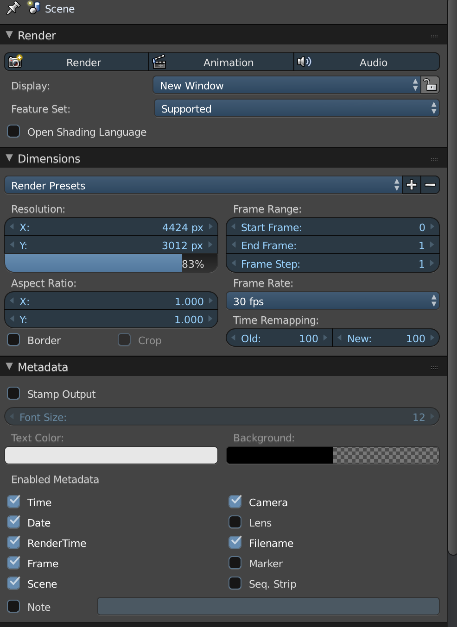Enable Seq. Strip metadata
The width and height of the screenshot is (457, 627).
pos(235,583)
